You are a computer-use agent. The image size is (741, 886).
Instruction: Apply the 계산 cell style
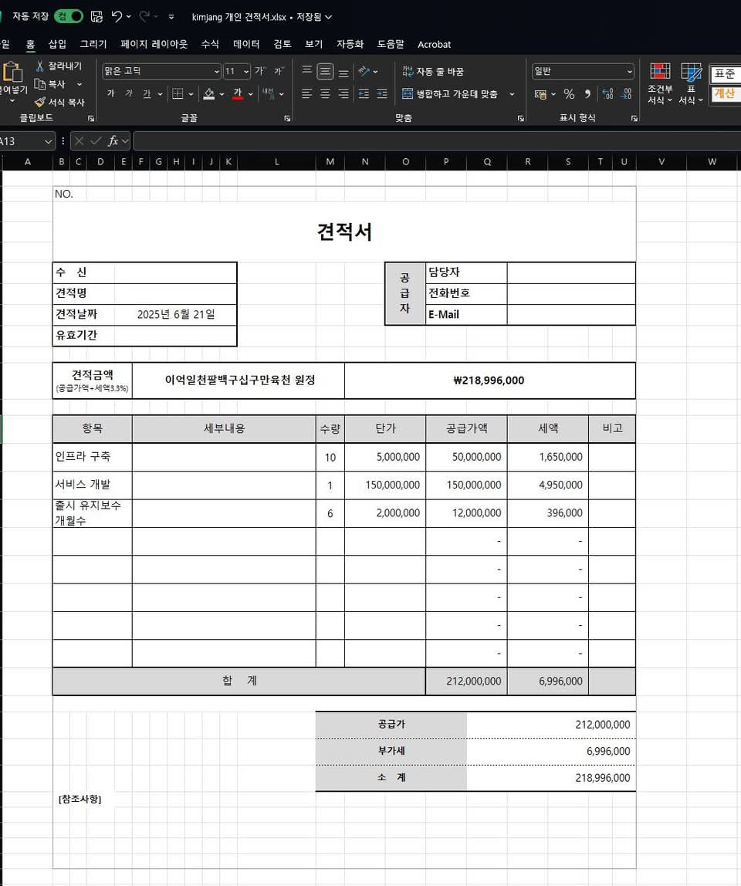coord(725,93)
